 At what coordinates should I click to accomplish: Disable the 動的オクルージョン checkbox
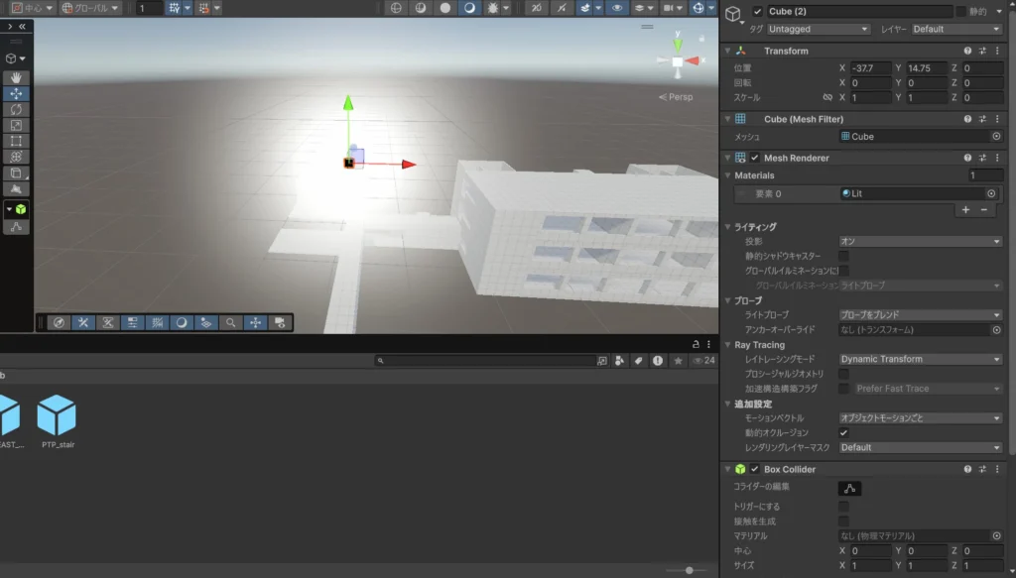coord(843,433)
